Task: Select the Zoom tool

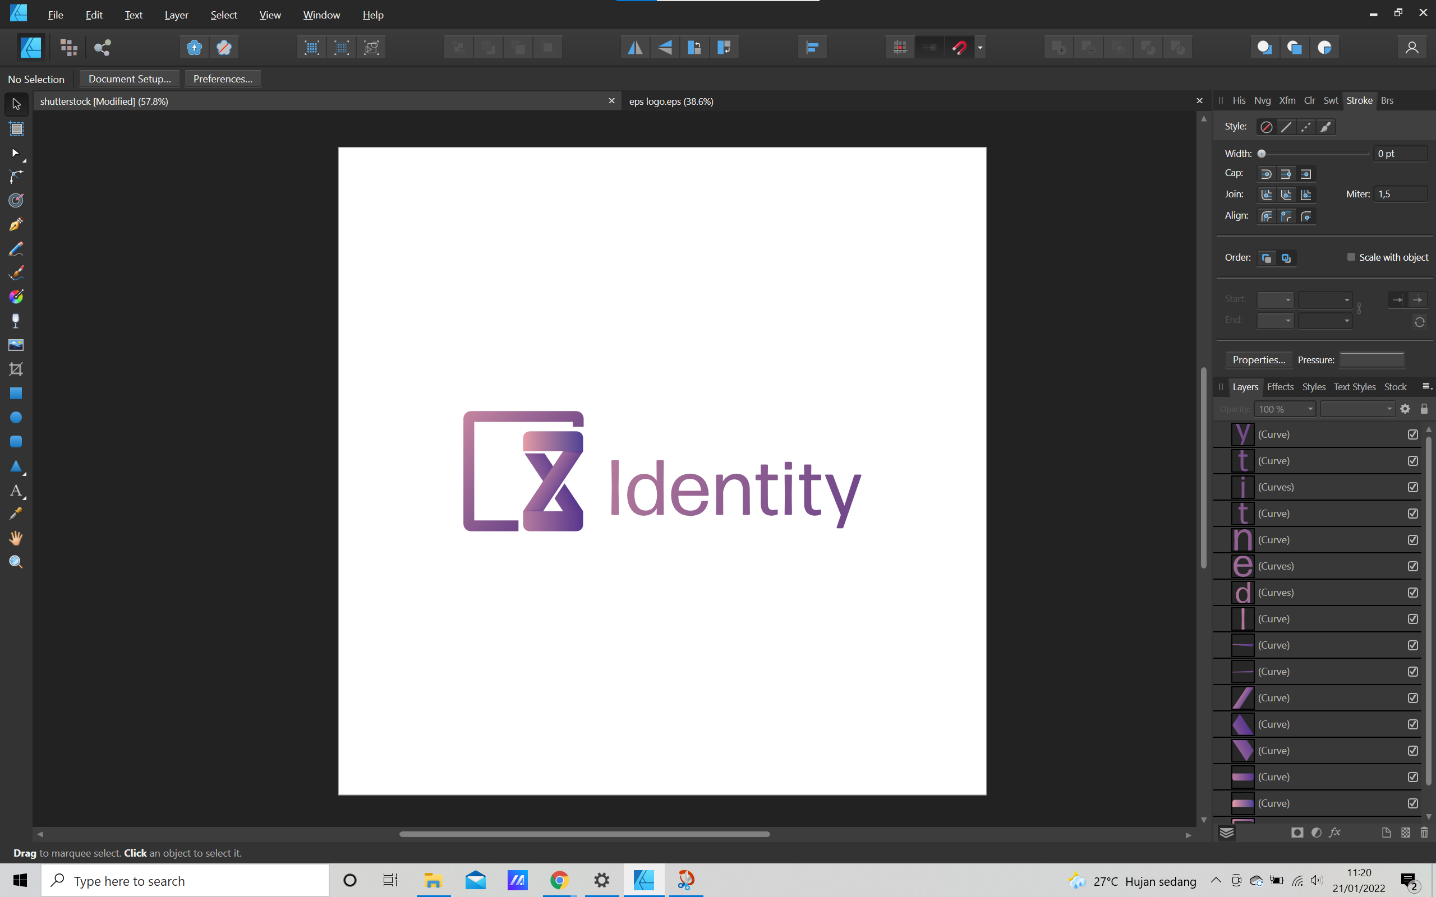Action: 16,562
